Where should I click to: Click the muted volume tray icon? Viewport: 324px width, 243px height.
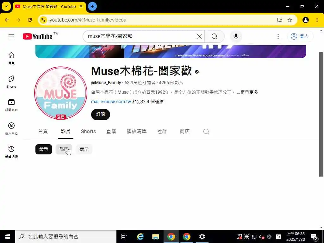tap(262, 237)
